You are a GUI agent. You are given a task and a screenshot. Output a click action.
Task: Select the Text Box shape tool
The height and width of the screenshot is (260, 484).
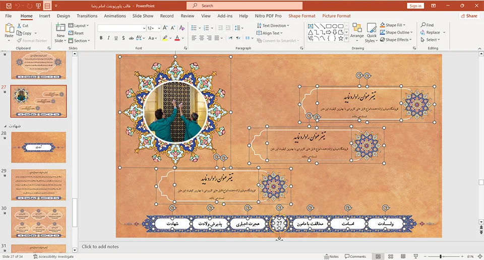[311, 26]
